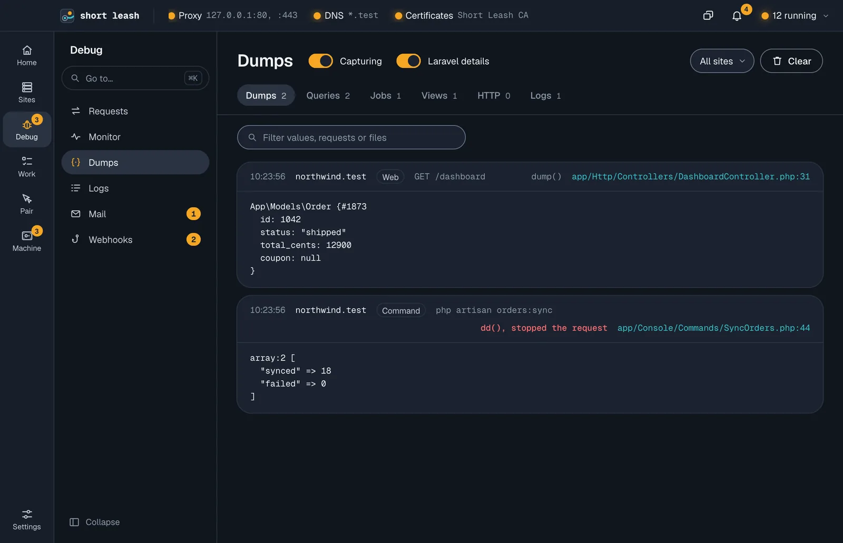Viewport: 843px width, 543px height.
Task: Click the Web badge on dashboard dump
Action: tap(390, 177)
